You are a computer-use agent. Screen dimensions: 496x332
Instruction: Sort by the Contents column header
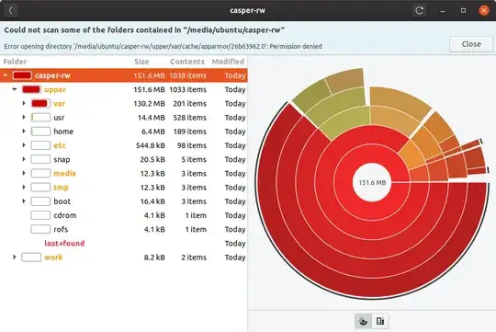(x=187, y=62)
